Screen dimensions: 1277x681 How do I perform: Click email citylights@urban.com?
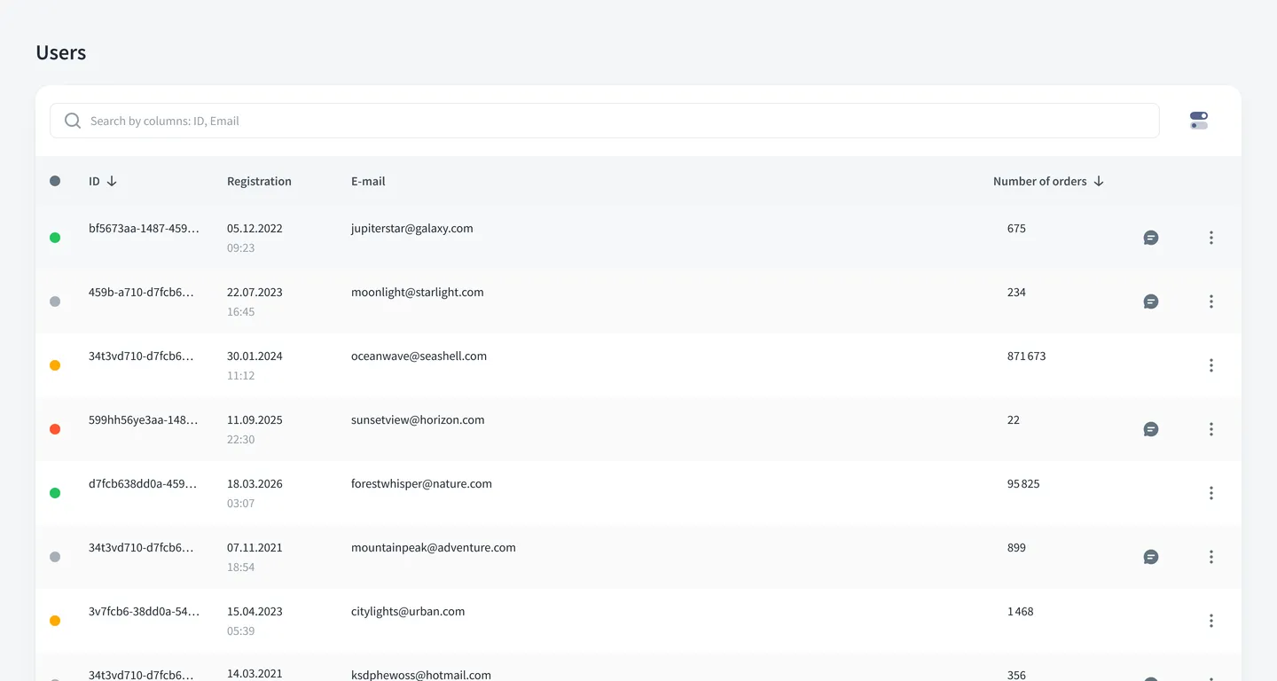[x=408, y=611]
